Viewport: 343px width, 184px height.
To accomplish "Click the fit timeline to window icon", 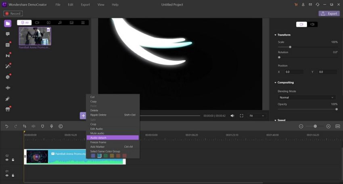I will 338,126.
